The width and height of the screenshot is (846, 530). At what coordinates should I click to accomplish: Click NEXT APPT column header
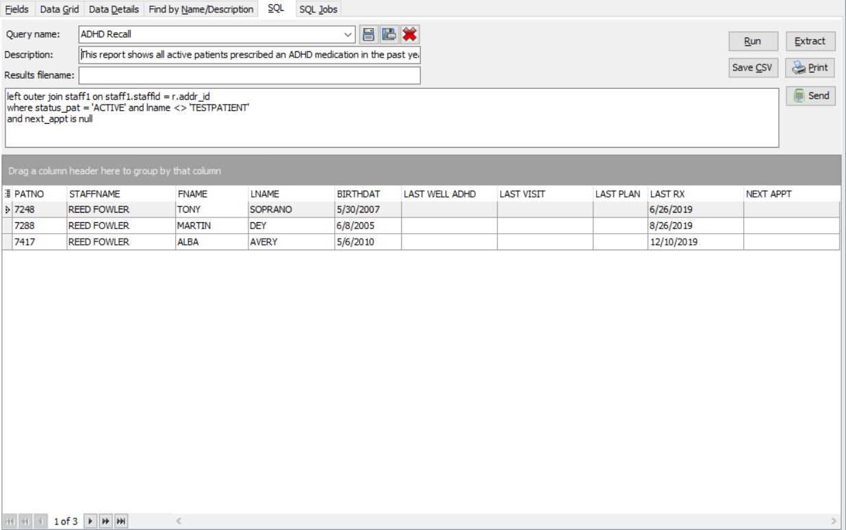pyautogui.click(x=791, y=194)
